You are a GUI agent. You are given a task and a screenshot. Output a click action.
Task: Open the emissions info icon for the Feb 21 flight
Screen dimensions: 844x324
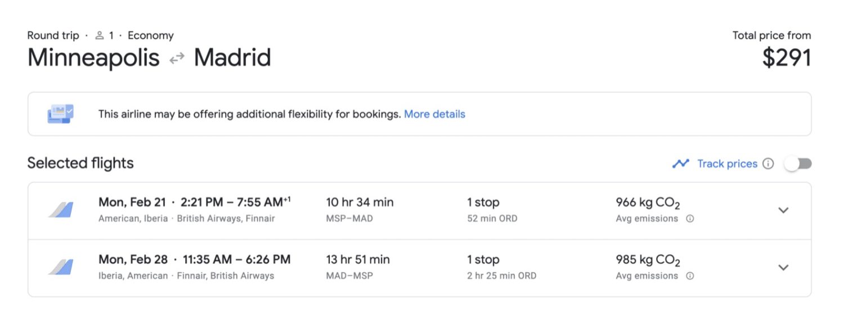click(691, 219)
